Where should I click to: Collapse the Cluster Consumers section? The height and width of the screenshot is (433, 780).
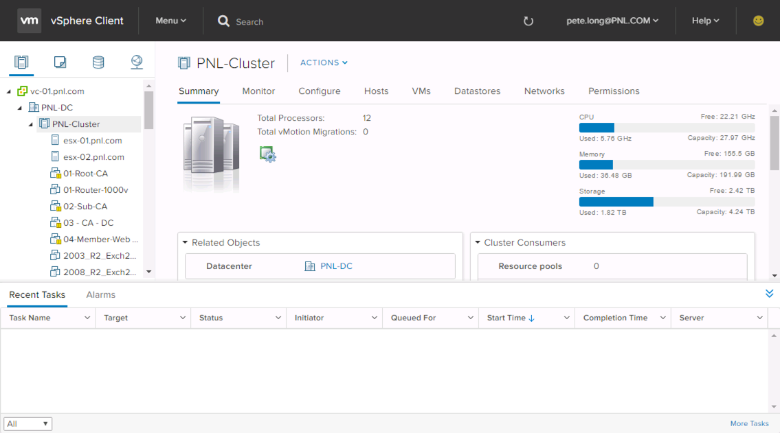[478, 242]
